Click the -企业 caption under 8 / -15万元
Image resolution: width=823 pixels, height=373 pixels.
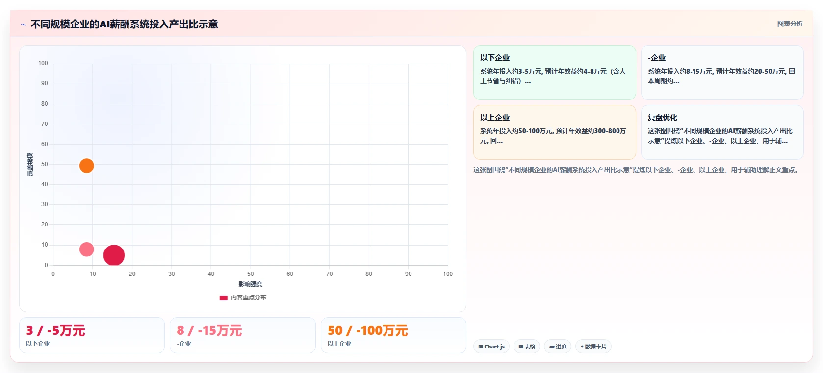pos(184,344)
